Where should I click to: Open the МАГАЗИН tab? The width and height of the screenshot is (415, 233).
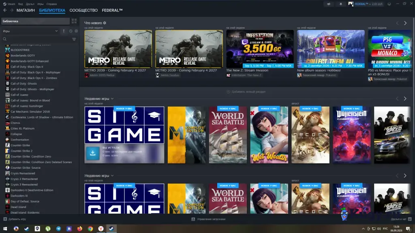[26, 10]
